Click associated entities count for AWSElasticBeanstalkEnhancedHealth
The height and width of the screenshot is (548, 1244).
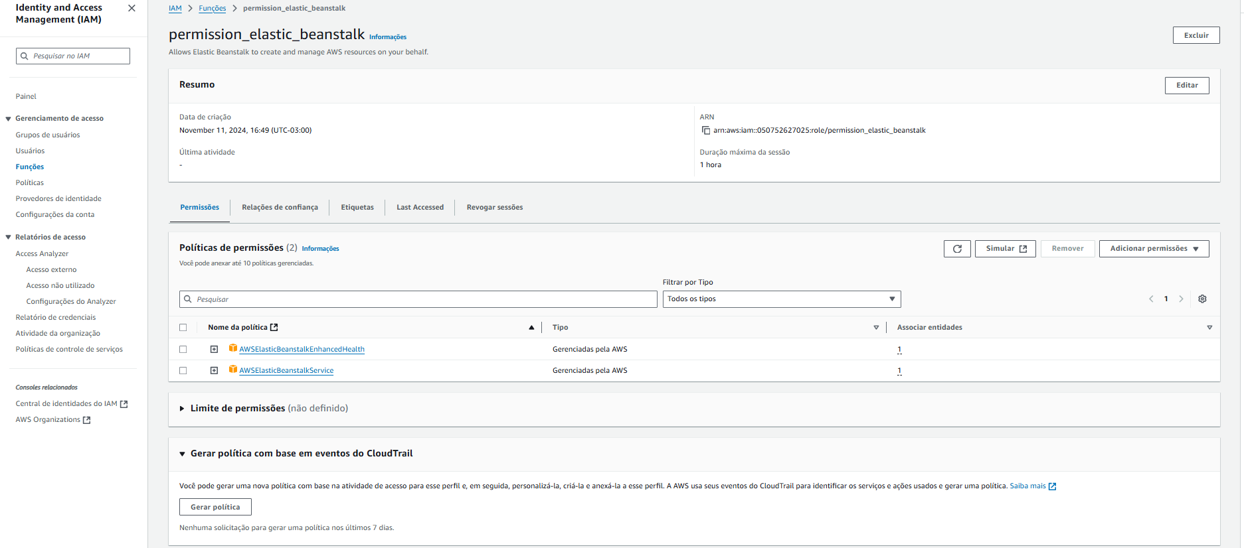(899, 350)
